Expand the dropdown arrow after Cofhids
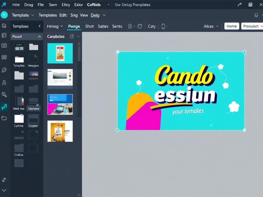The width and height of the screenshot is (263, 197). pos(109,5)
